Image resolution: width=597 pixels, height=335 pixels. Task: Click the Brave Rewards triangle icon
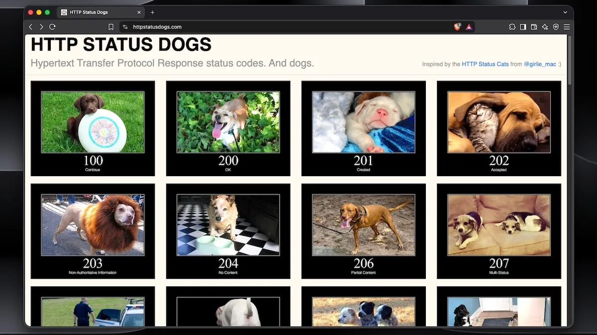point(469,27)
